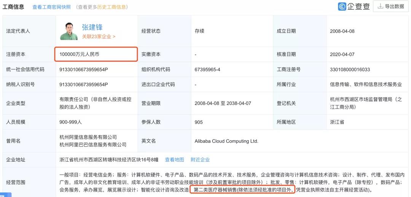Image resolution: width=411 pixels, height=197 pixels.
Task: Select the business term 2008-04-08 至 2038-04-07
Action: tap(223, 103)
